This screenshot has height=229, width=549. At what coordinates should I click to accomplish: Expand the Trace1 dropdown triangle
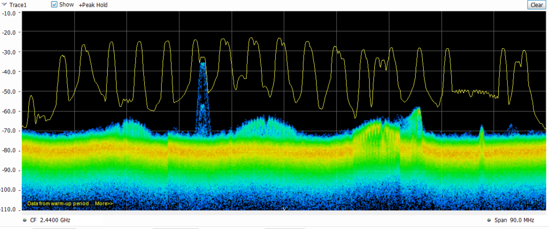click(4, 5)
